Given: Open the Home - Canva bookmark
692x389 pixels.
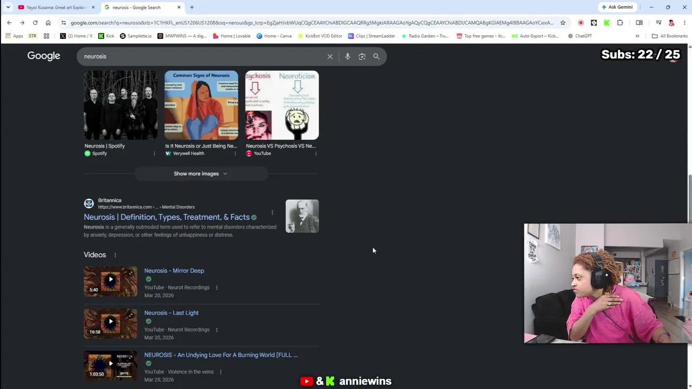Looking at the screenshot, I should pyautogui.click(x=274, y=36).
